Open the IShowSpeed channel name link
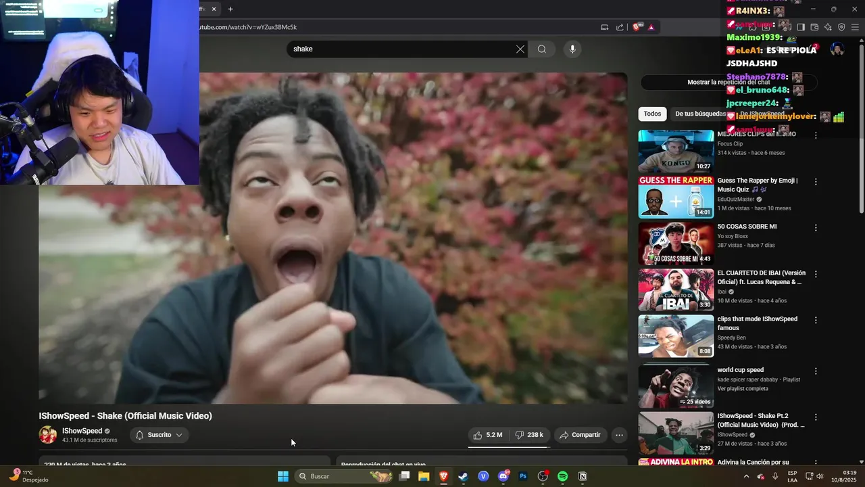 tap(82, 431)
